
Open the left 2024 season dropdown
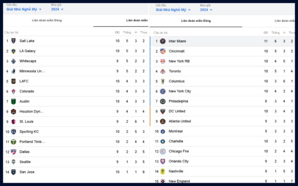point(57,9)
